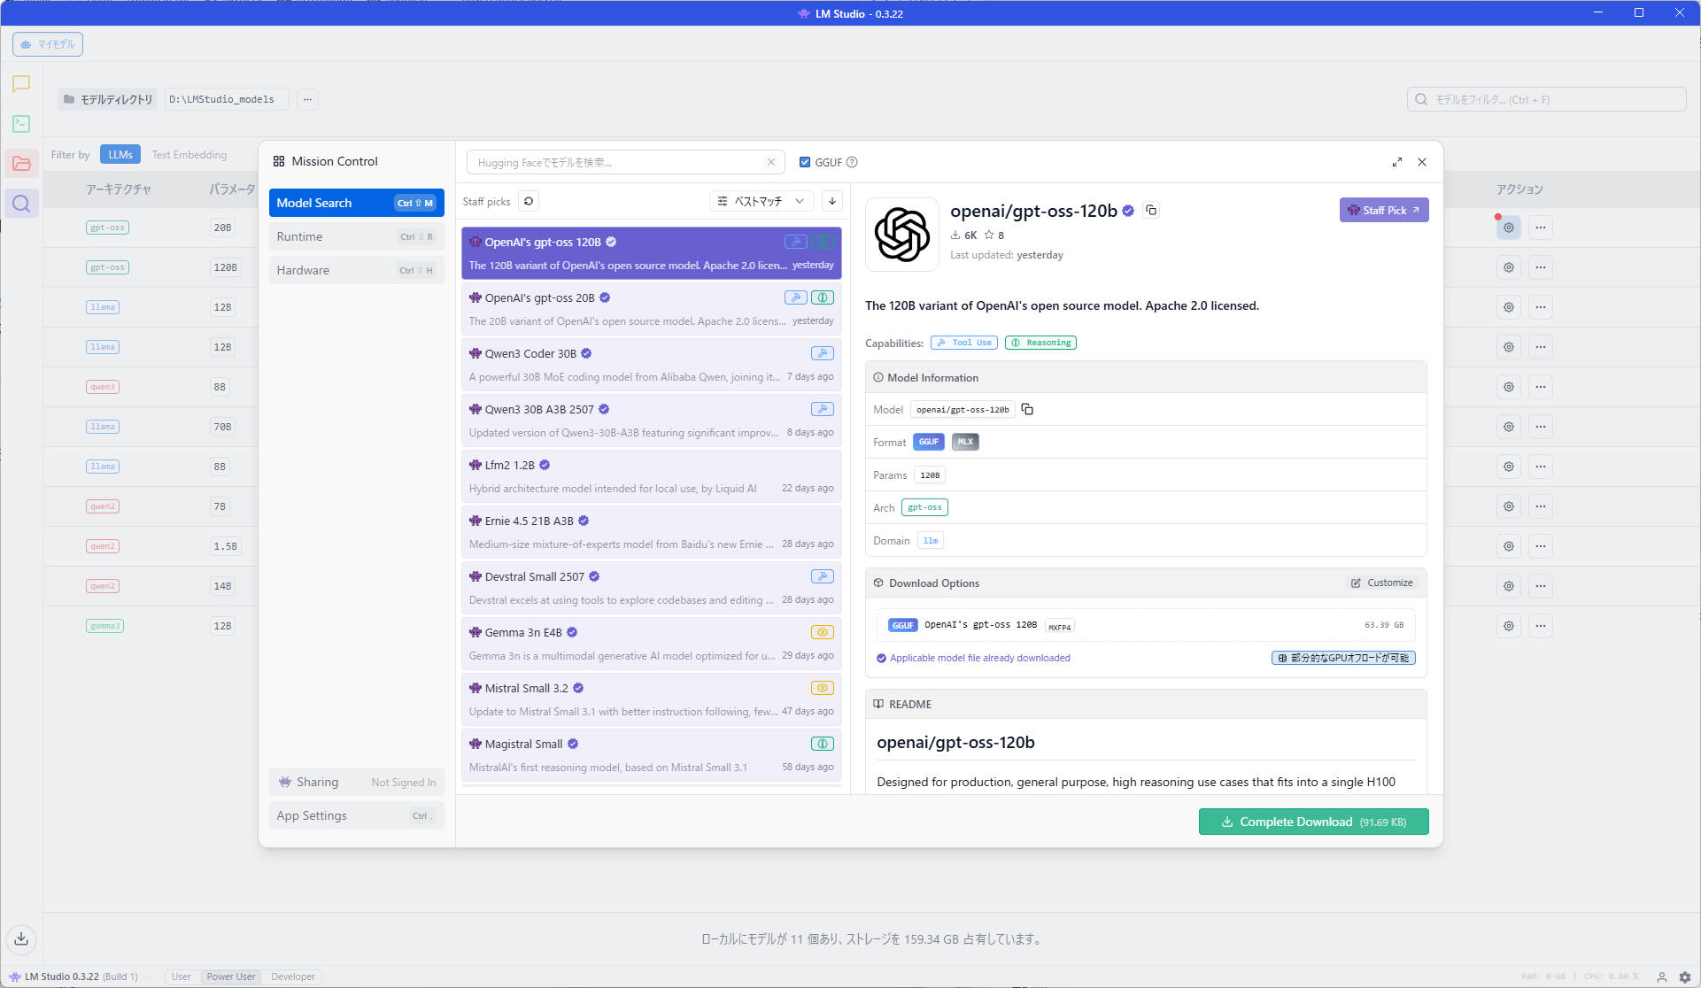Open Hardware tab
Screen dimensions: 1701x988
point(356,270)
